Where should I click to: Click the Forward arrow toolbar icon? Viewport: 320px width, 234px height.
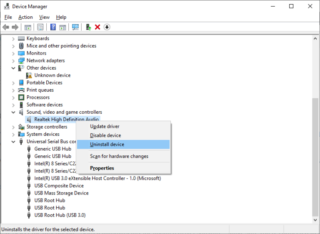click(15, 27)
